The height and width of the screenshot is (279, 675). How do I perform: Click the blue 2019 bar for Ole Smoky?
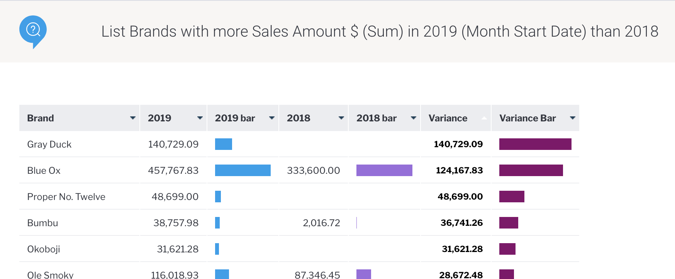click(222, 274)
